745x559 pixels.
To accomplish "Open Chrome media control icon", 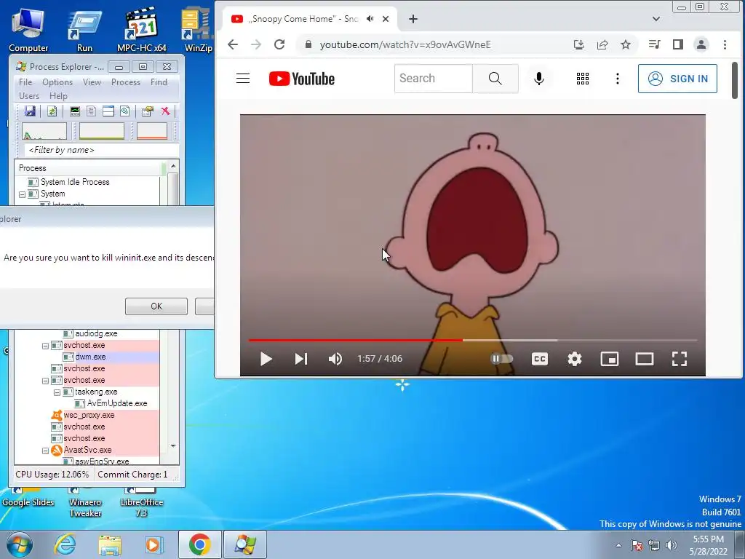I will (x=654, y=44).
